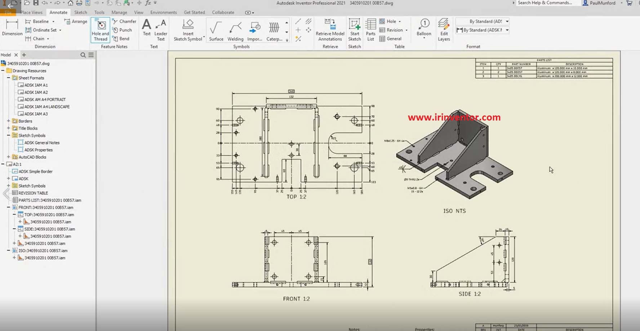Collapse the Sketch Symbols resources node
The image size is (640, 331).
pos(8,135)
